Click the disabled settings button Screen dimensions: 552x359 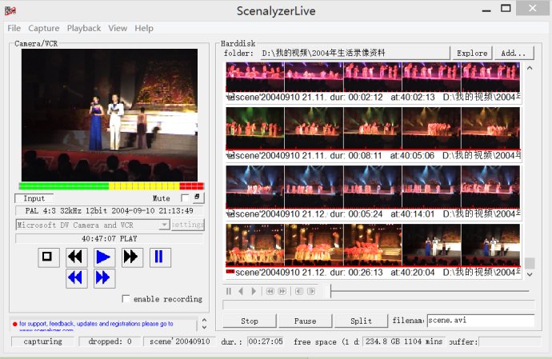(188, 225)
